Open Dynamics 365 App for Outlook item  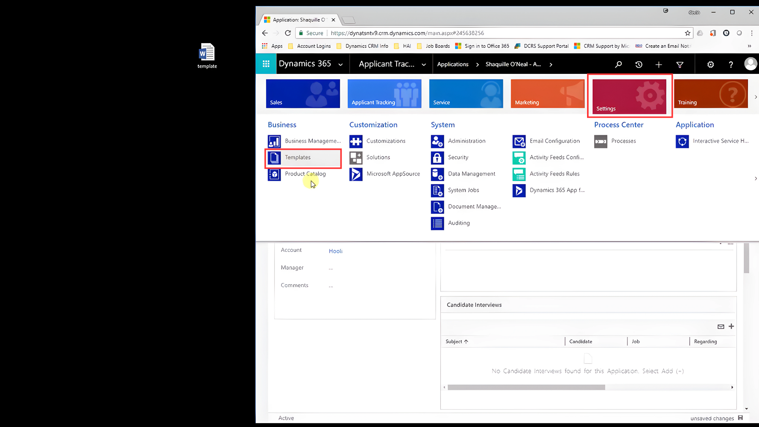pos(549,190)
